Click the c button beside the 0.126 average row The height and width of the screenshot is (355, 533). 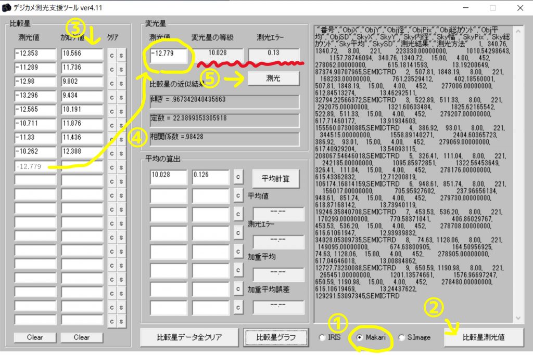[x=238, y=177]
